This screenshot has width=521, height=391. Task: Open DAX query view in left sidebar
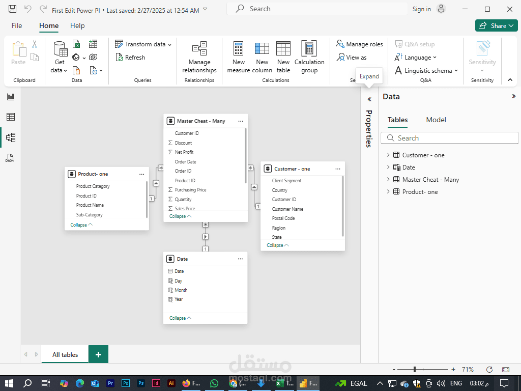pos(10,158)
